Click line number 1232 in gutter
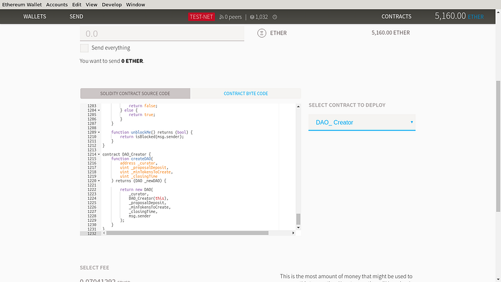Screen dimensions: 501x282 [x=91, y=234]
